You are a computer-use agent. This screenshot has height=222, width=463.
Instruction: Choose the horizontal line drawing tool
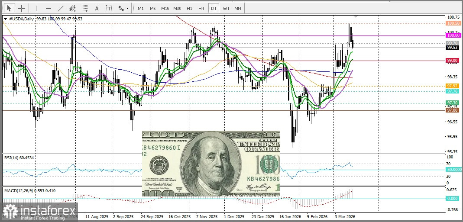coord(49,8)
